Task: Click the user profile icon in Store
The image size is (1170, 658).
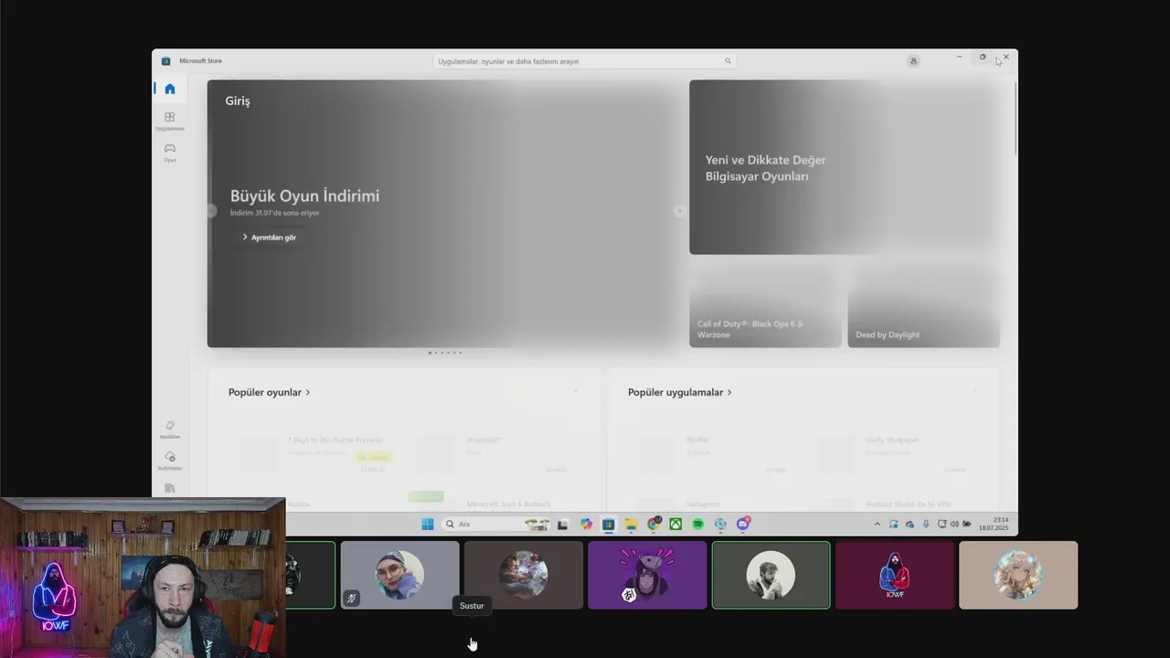Action: [x=913, y=61]
